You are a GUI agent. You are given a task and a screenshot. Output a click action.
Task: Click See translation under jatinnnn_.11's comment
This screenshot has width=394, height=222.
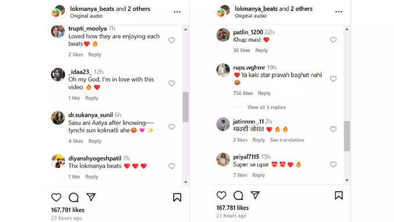pyautogui.click(x=287, y=140)
